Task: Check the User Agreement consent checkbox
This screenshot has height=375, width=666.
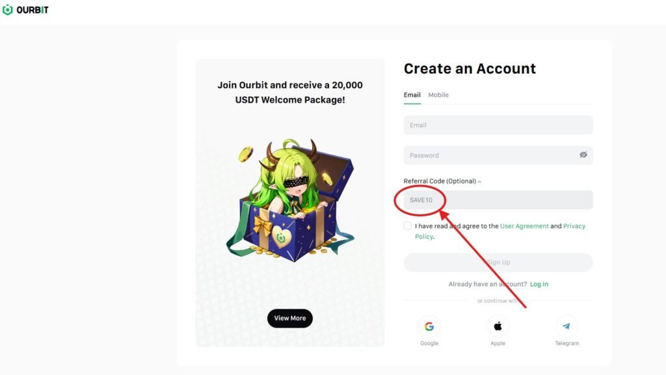Action: (x=408, y=226)
